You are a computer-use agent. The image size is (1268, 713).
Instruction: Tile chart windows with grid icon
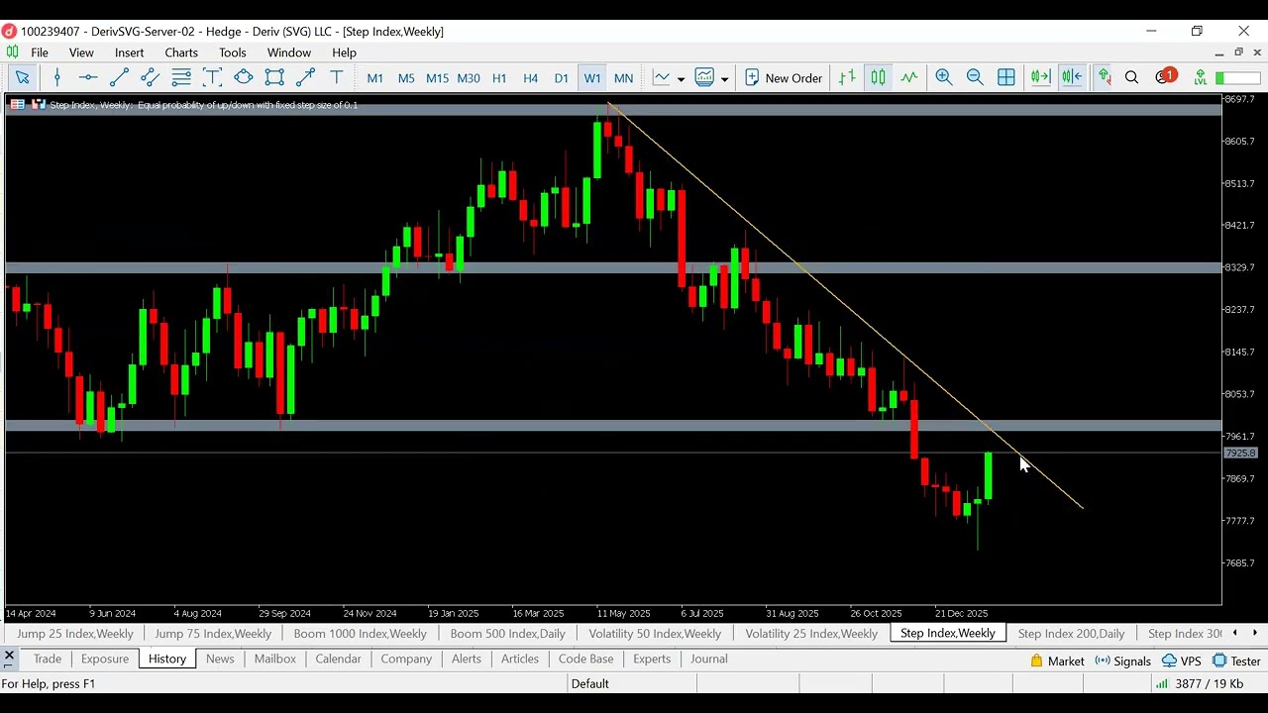pyautogui.click(x=1006, y=77)
